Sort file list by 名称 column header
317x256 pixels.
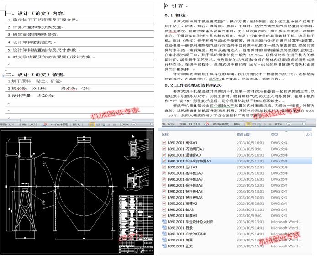tap(165, 134)
